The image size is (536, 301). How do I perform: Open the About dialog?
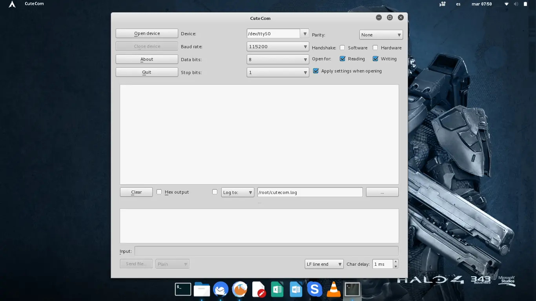pos(147,59)
